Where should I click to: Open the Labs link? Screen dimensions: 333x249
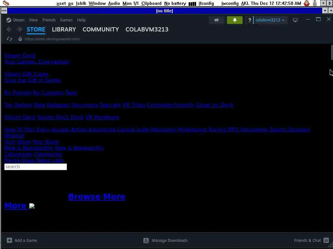point(58,160)
